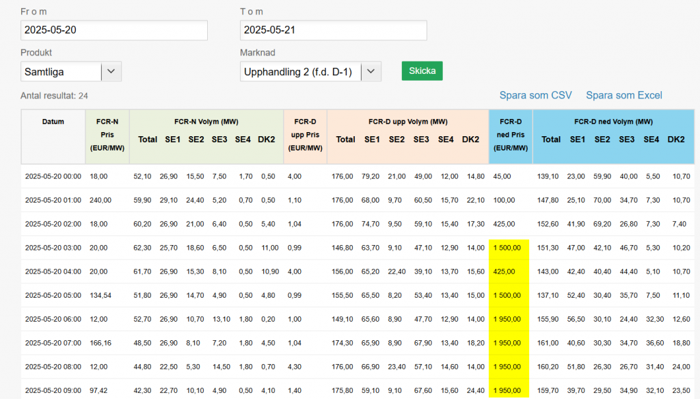Click the 2025-05-20 00:00 date cell
The width and height of the screenshot is (700, 399).
coord(53,176)
